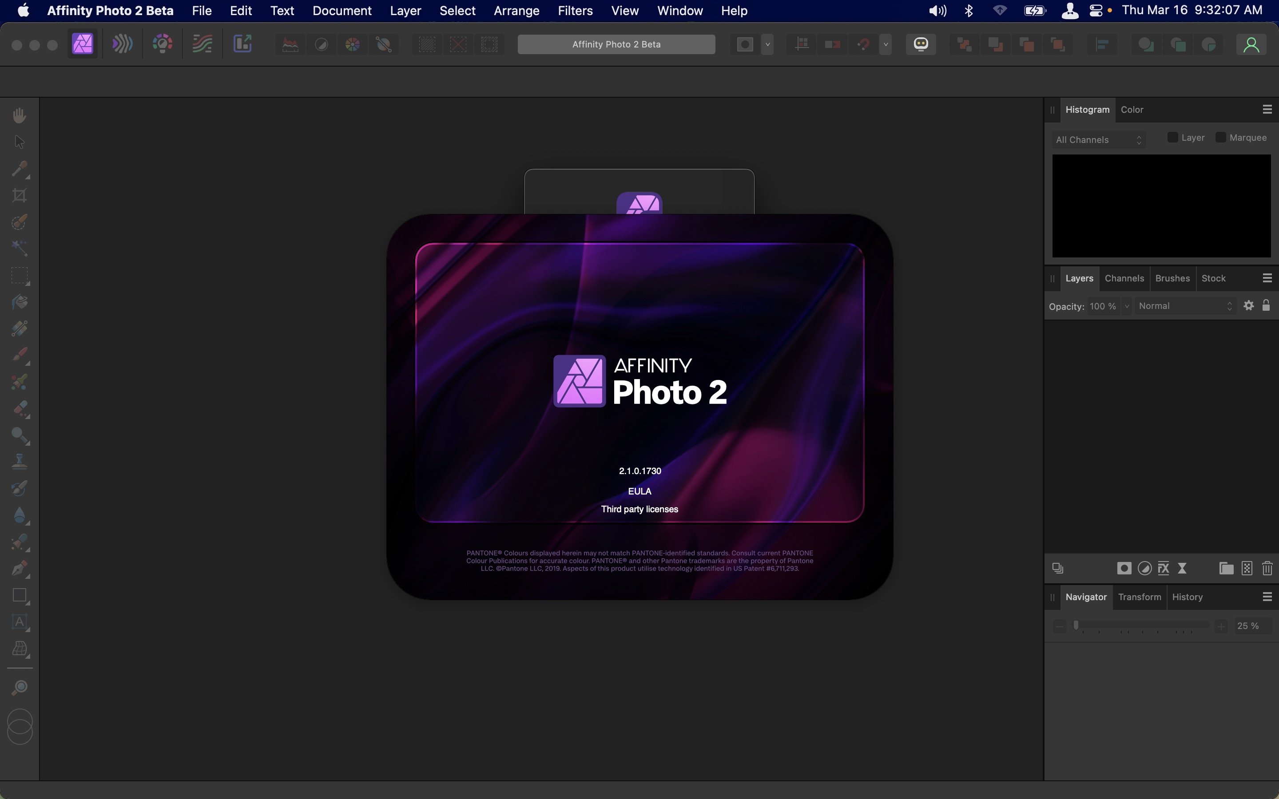Viewport: 1279px width, 799px height.
Task: Switch to the Brushes tab
Action: point(1172,278)
